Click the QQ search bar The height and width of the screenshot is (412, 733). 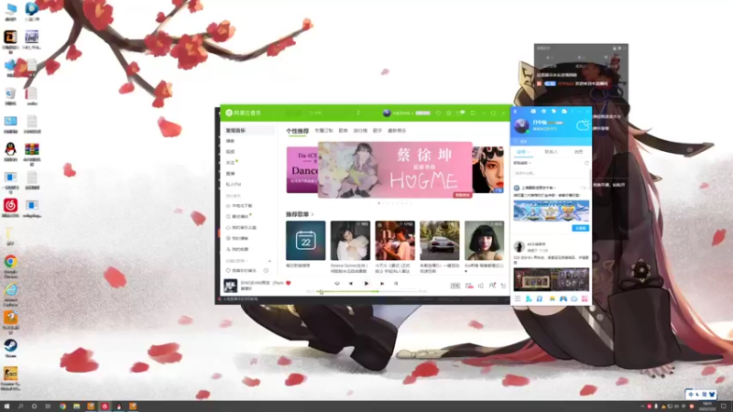[x=551, y=141]
